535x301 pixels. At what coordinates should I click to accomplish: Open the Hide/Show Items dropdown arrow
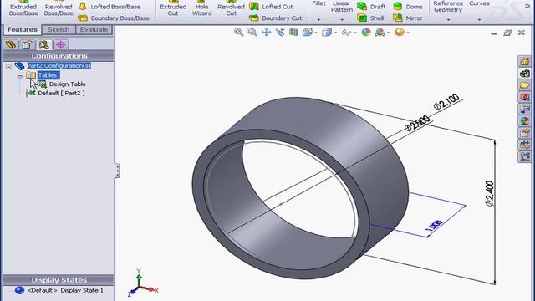click(355, 33)
